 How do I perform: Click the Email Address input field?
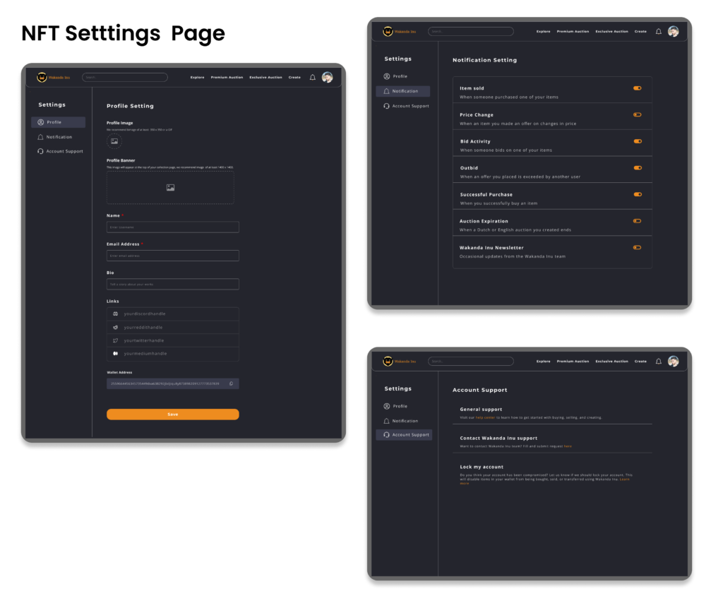pyautogui.click(x=172, y=256)
